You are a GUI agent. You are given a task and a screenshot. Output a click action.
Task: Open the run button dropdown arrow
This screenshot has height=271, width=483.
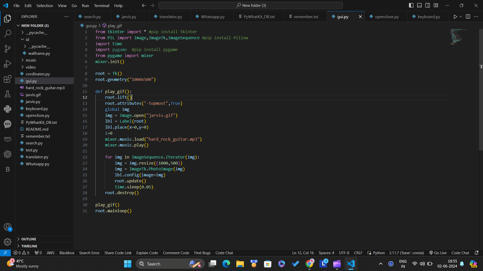[461, 17]
